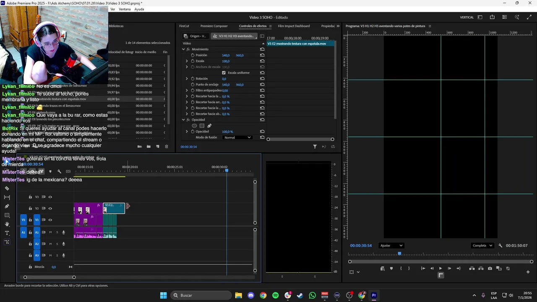
Task: Toggle sync lock on track V1
Action: coord(44,220)
